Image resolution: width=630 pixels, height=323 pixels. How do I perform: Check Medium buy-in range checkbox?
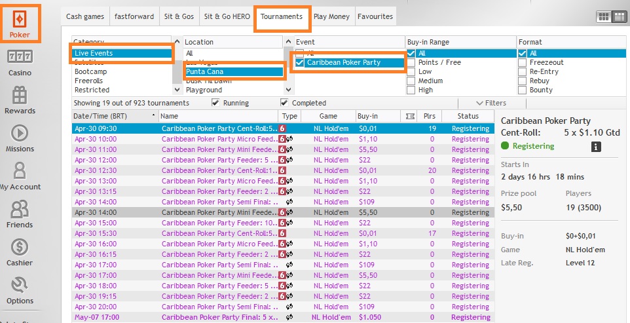411,81
